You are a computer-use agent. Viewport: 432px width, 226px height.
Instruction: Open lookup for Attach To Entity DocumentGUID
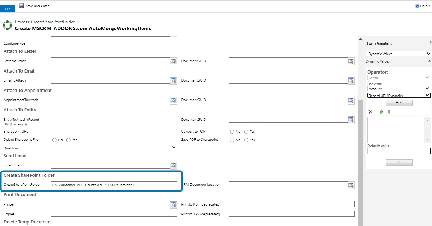coord(351,119)
